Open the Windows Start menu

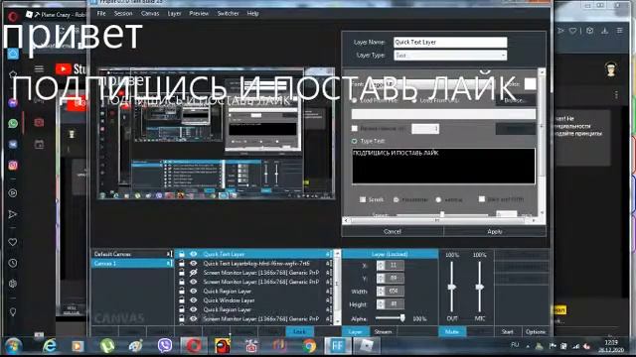tap(13, 346)
